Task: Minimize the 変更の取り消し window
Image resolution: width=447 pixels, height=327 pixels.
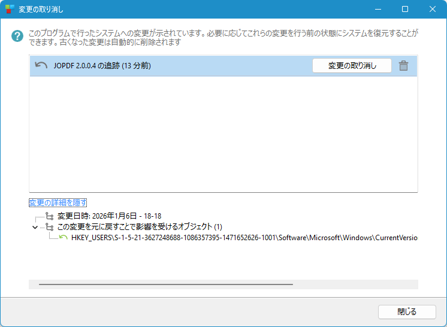Action: tap(377, 10)
